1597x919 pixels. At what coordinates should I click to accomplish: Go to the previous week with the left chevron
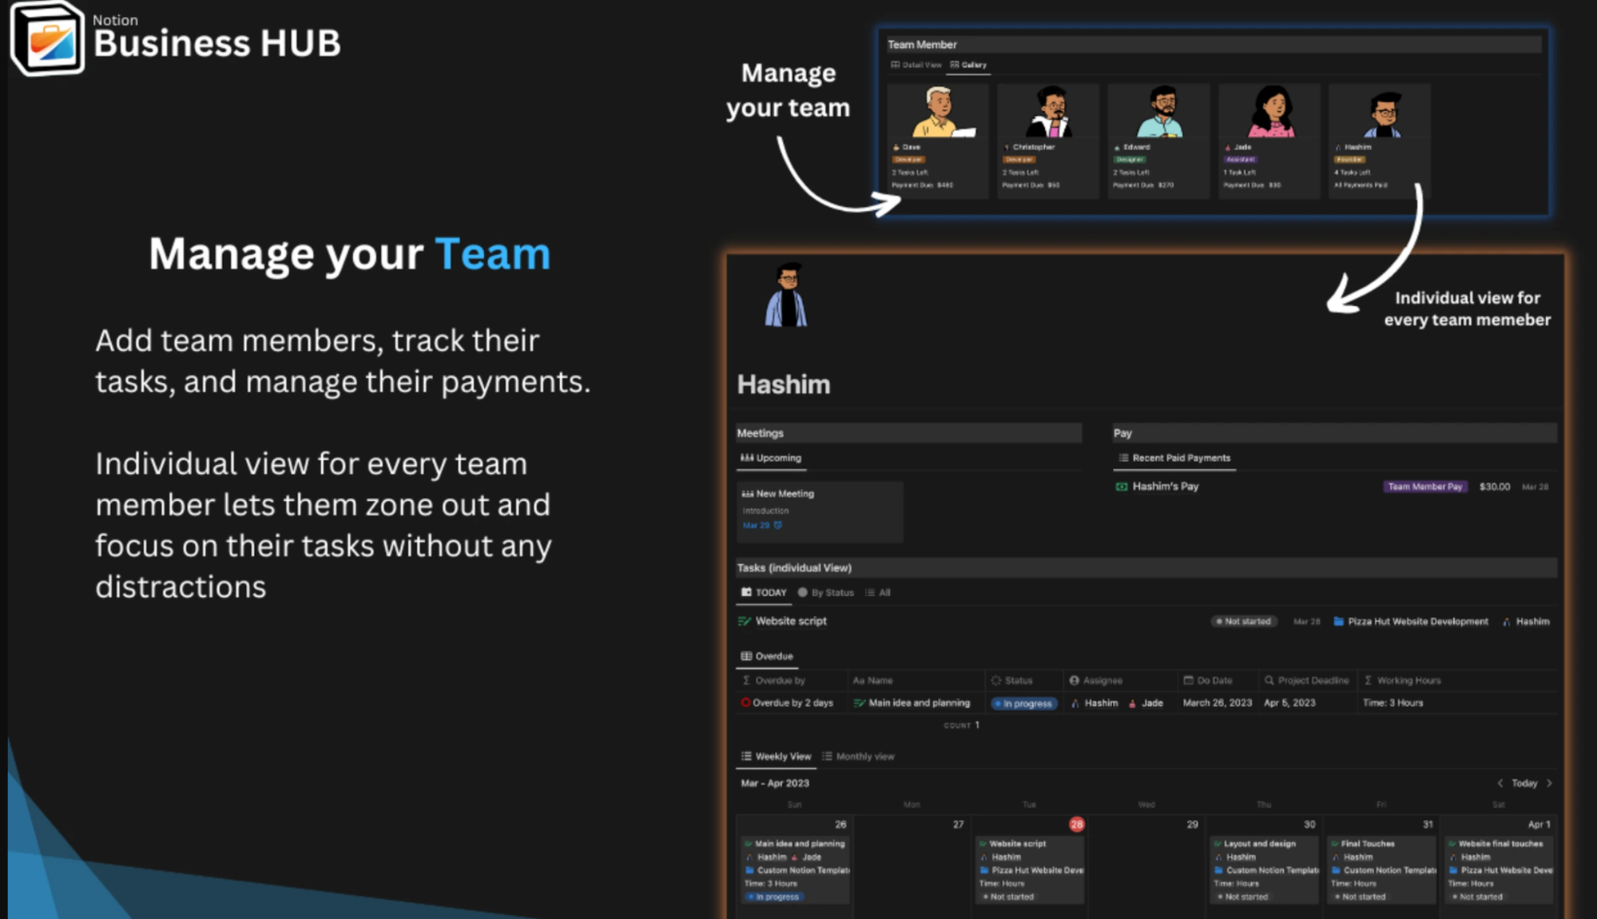point(1500,783)
